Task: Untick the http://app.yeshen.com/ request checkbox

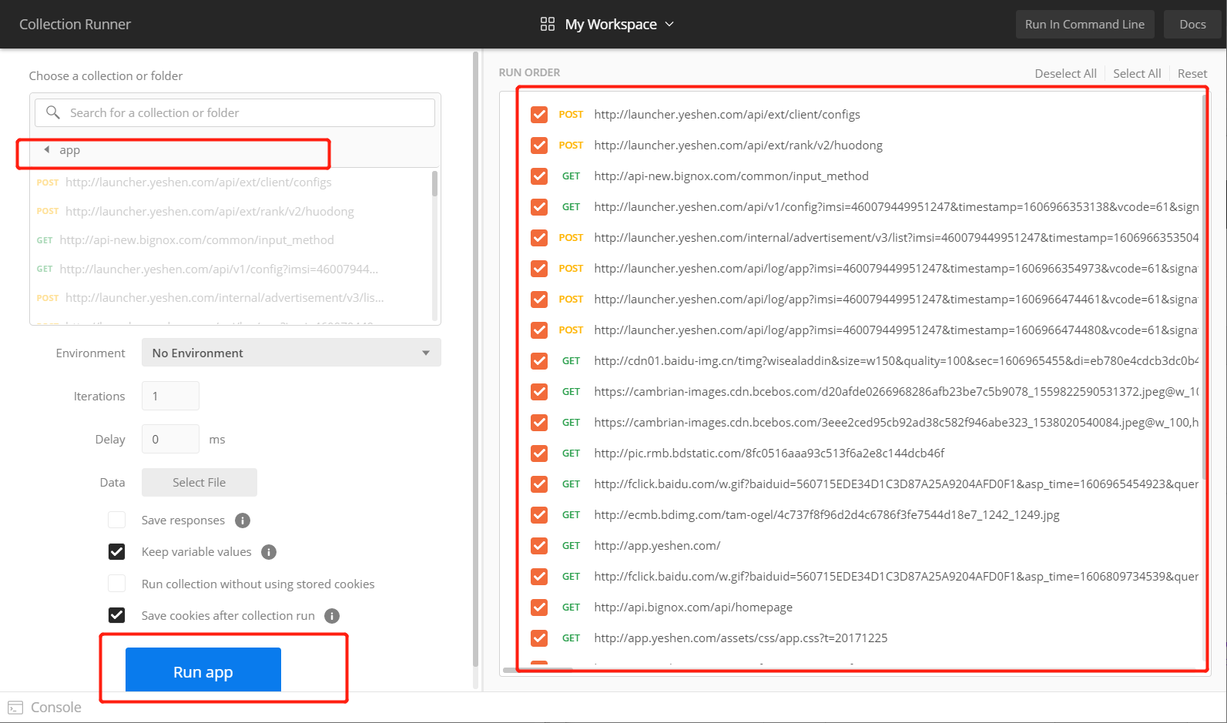Action: 539,546
